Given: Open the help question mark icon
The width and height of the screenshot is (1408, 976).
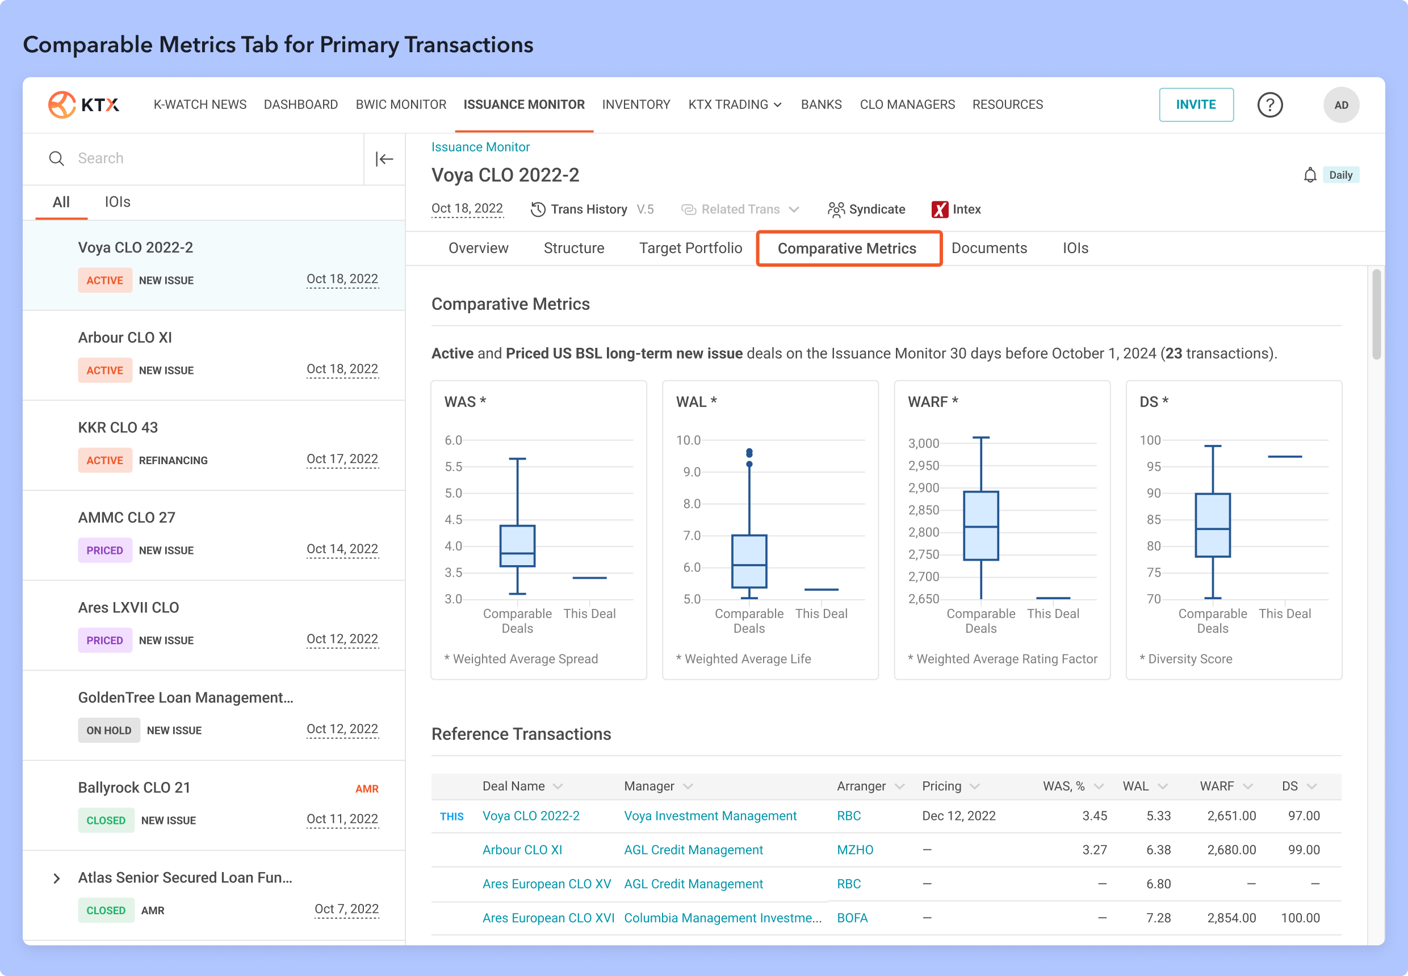Looking at the screenshot, I should tap(1269, 104).
